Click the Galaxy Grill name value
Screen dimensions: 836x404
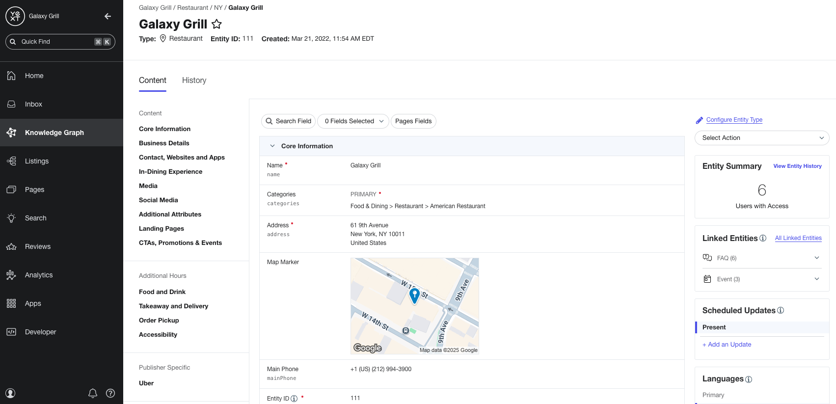tap(365, 165)
